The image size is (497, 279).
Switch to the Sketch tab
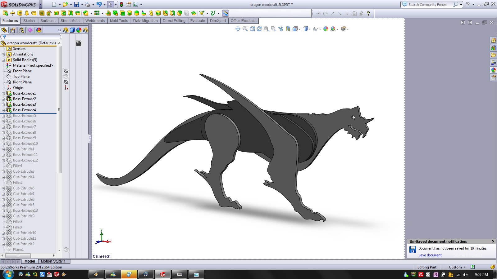[29, 21]
